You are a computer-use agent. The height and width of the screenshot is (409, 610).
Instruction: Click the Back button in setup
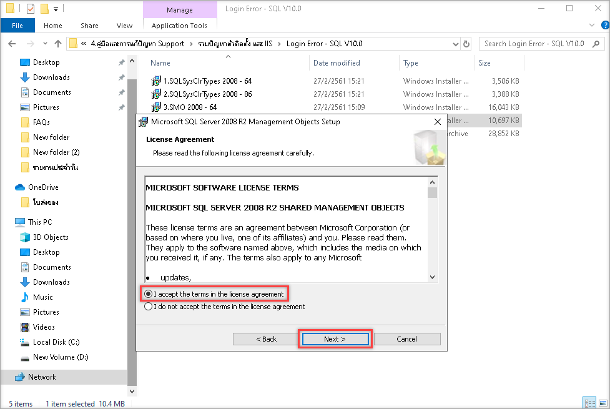pos(266,339)
